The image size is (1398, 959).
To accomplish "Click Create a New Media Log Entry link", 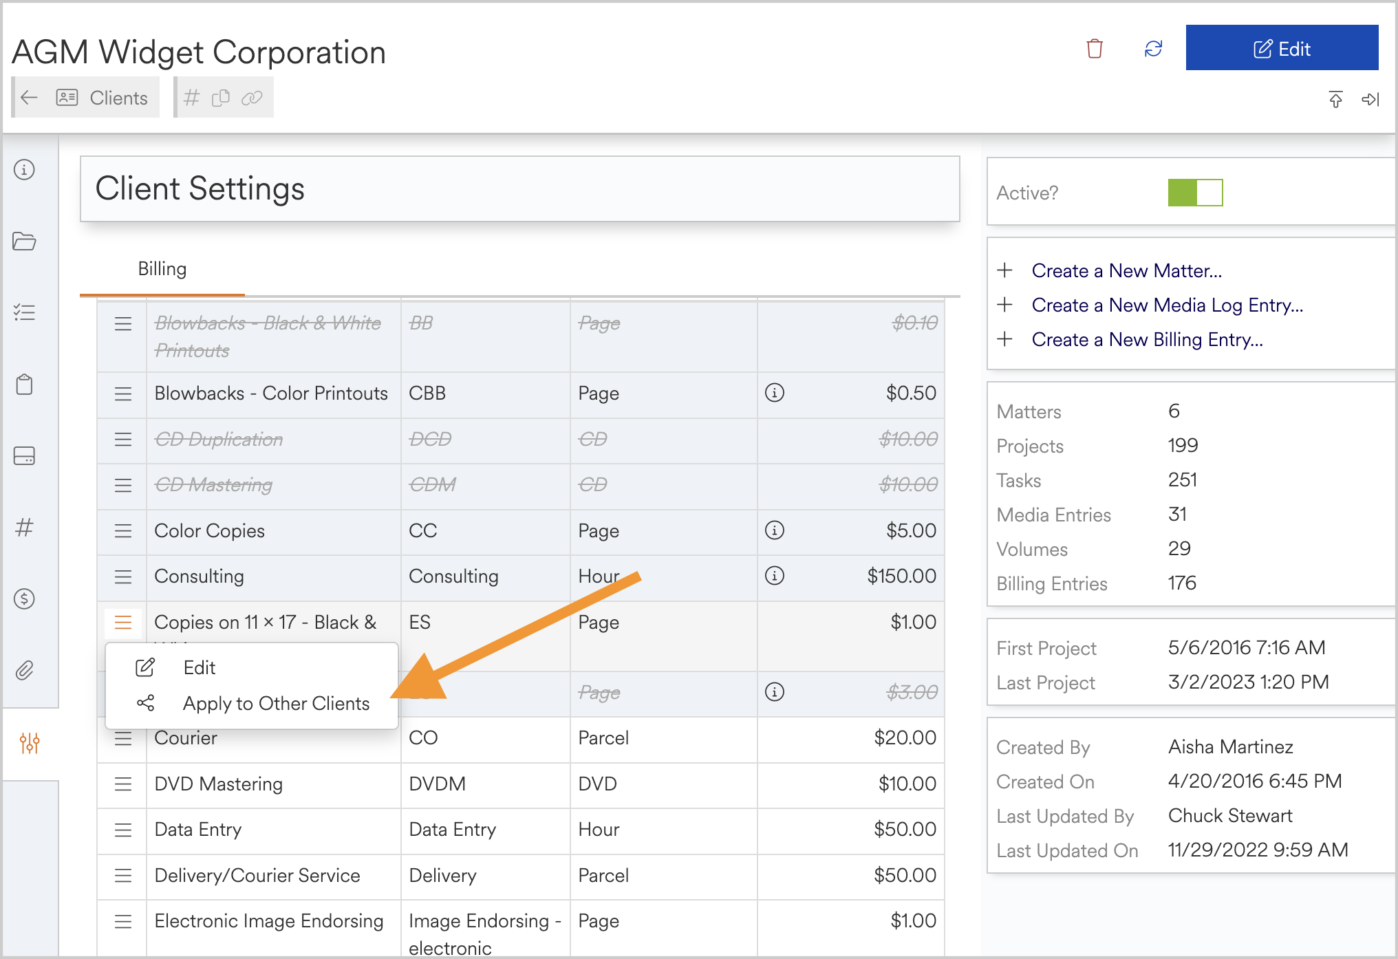I will click(x=1168, y=305).
